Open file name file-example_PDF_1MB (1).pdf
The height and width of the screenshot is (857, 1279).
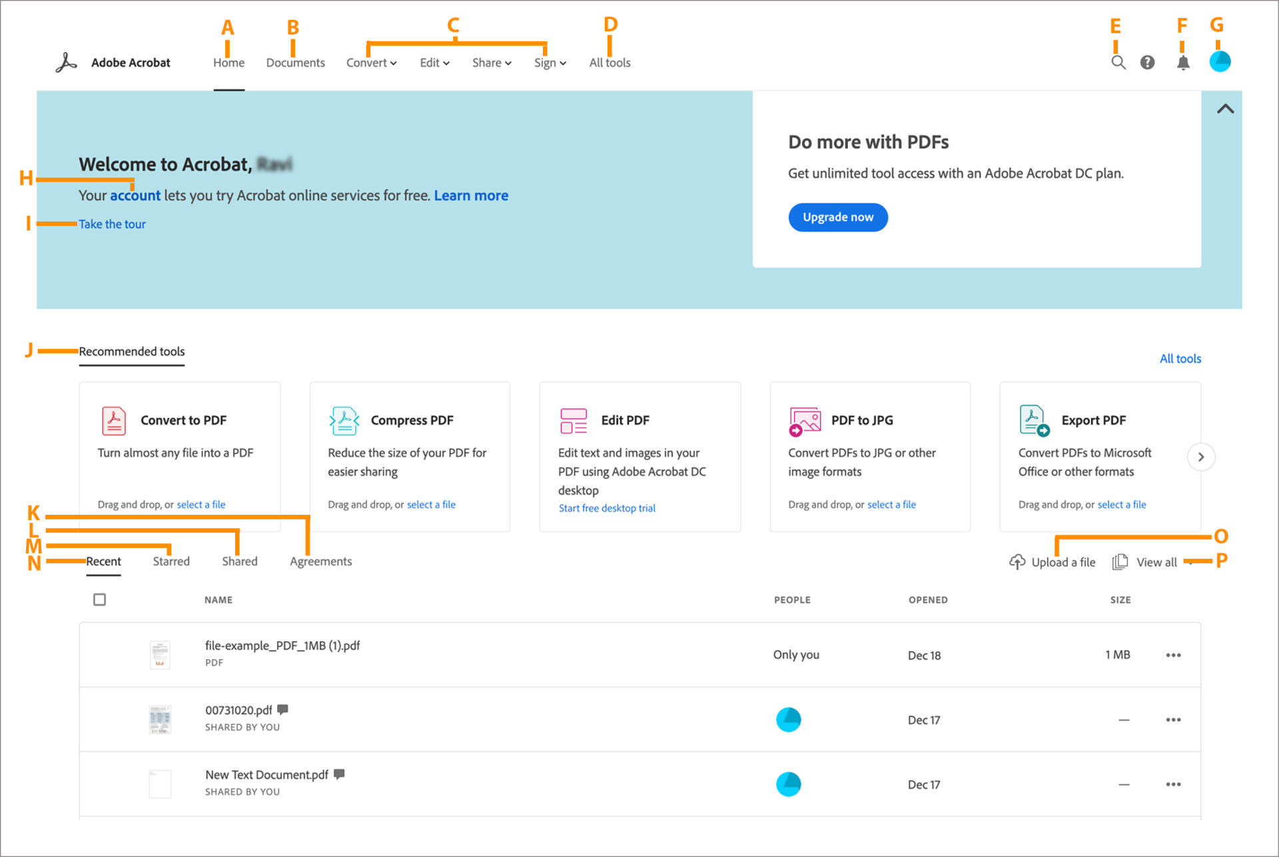(282, 646)
